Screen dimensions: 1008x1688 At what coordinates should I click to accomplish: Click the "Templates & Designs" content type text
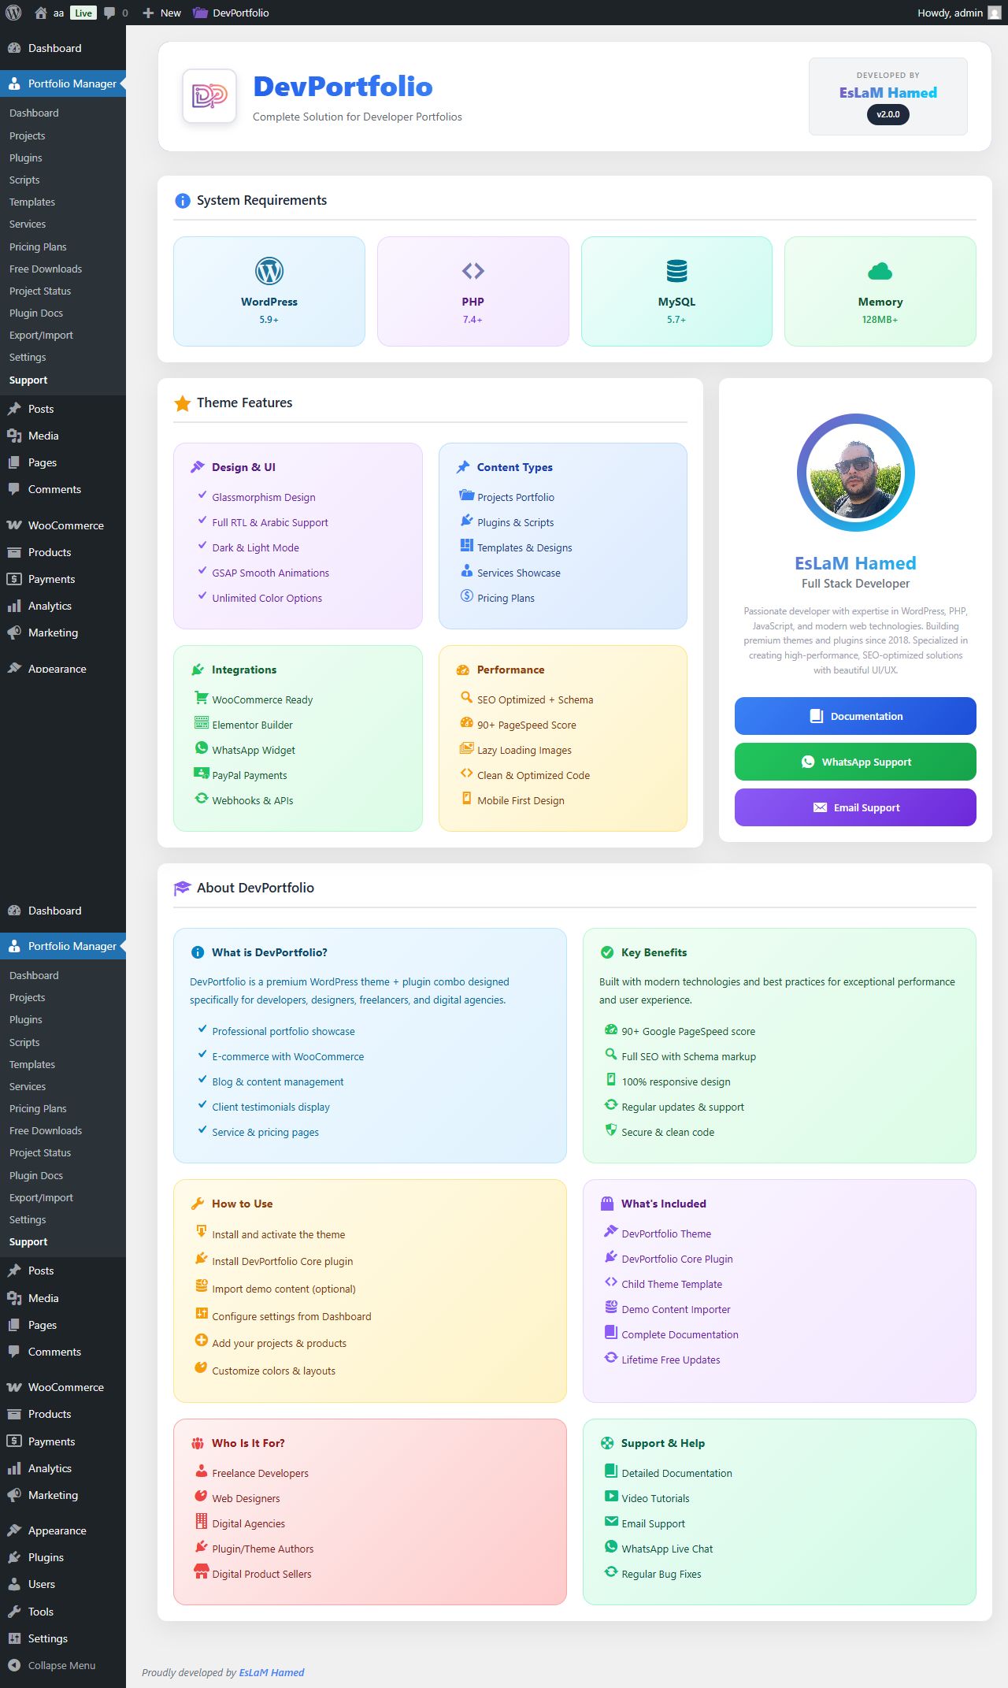(x=524, y=547)
